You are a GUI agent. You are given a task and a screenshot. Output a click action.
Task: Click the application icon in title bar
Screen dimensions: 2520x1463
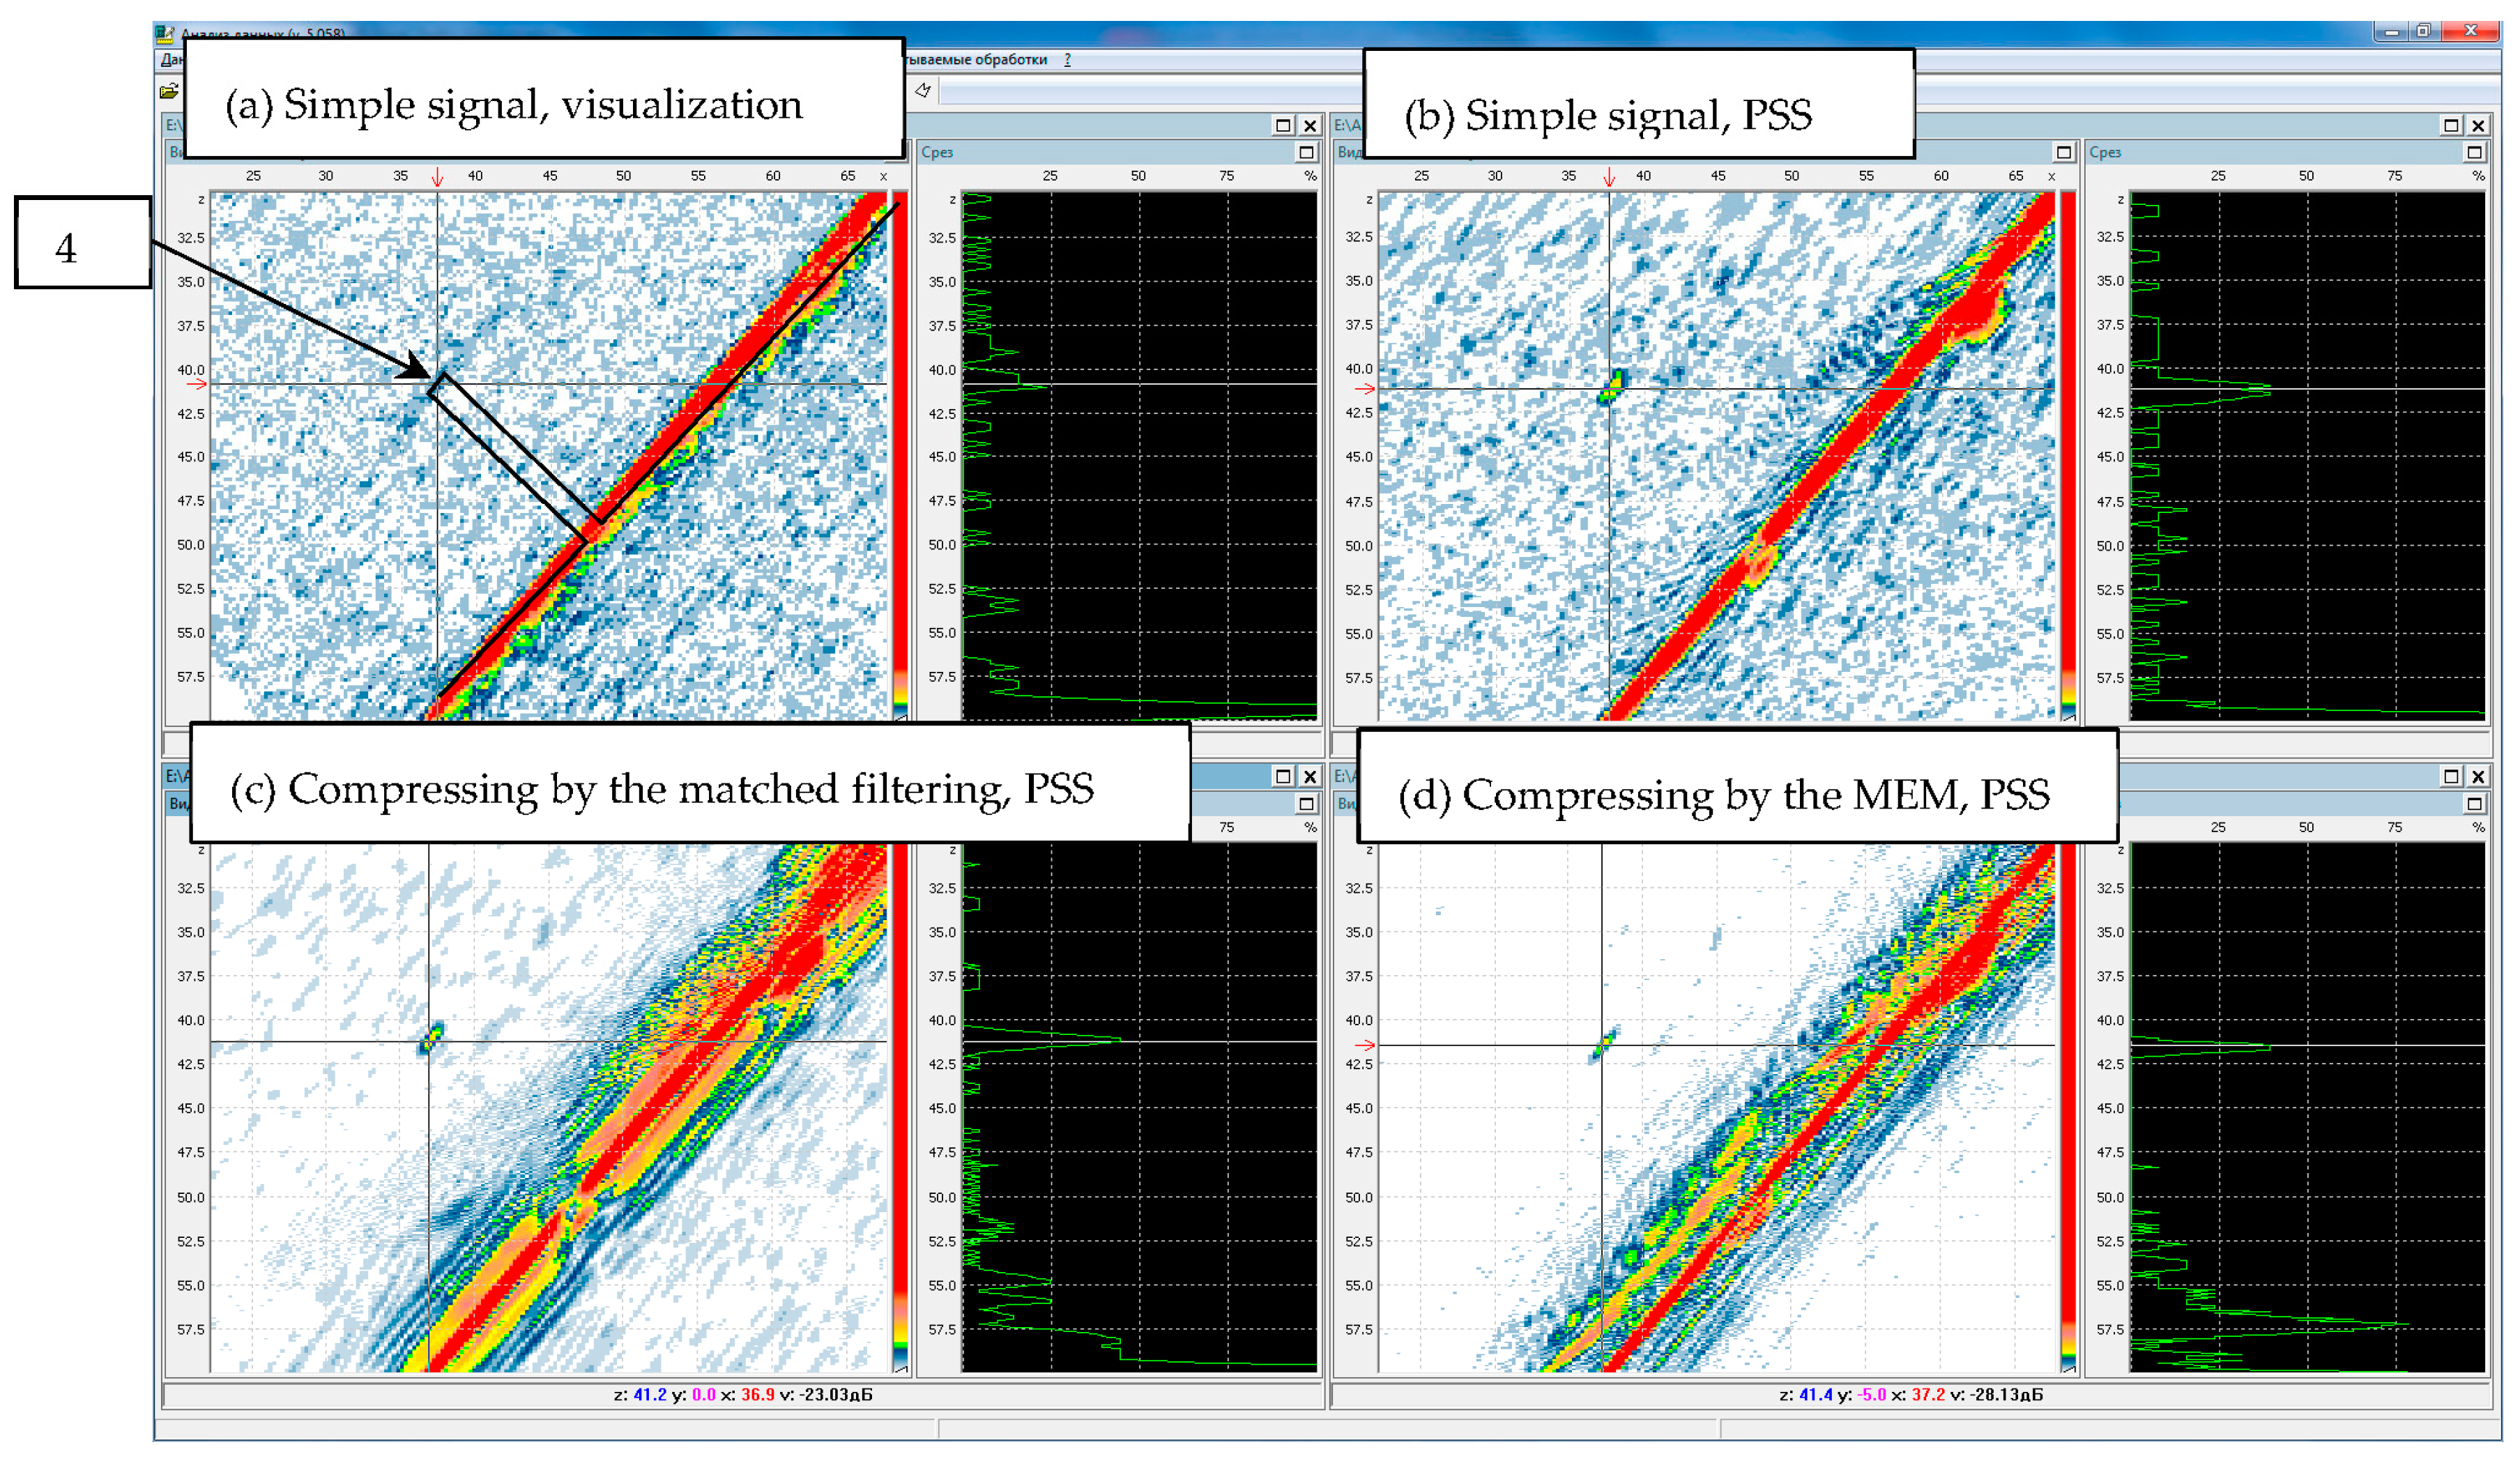coord(165,34)
